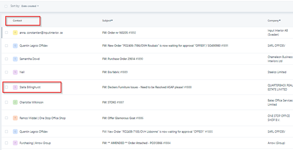
Task: Click the yellow A avatar for anna.constantien
Action: tap(15, 33)
